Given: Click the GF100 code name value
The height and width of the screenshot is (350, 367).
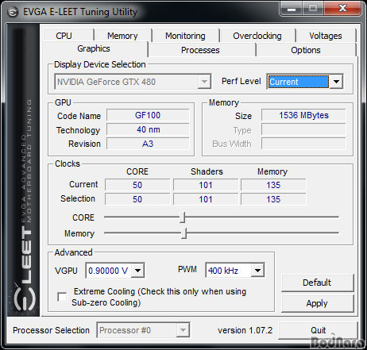Looking at the screenshot, I should pos(148,115).
